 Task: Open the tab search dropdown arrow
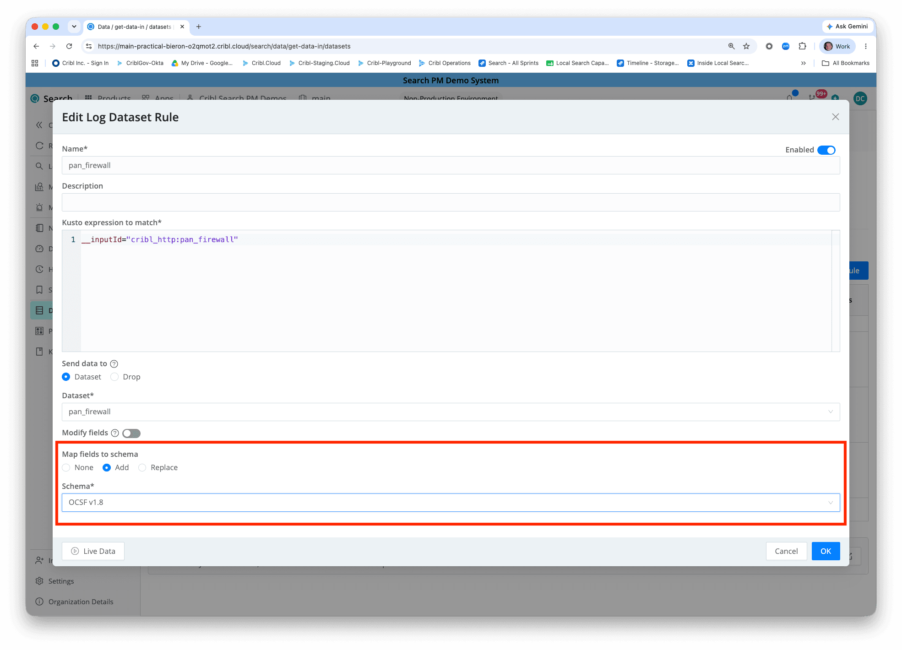[74, 27]
